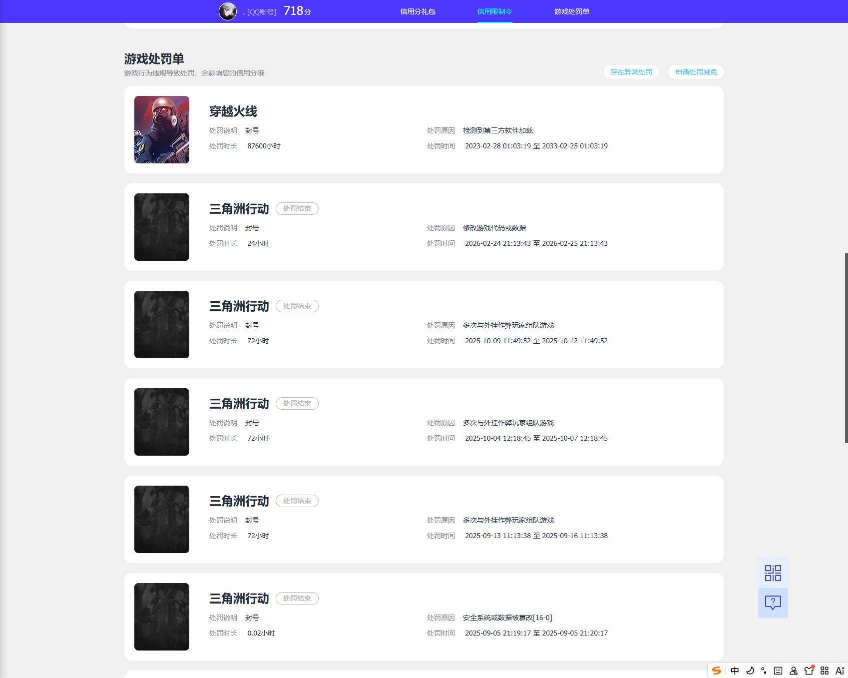This screenshot has height=678, width=848.
Task: Click the 0.02小时 duration value
Action: [261, 633]
